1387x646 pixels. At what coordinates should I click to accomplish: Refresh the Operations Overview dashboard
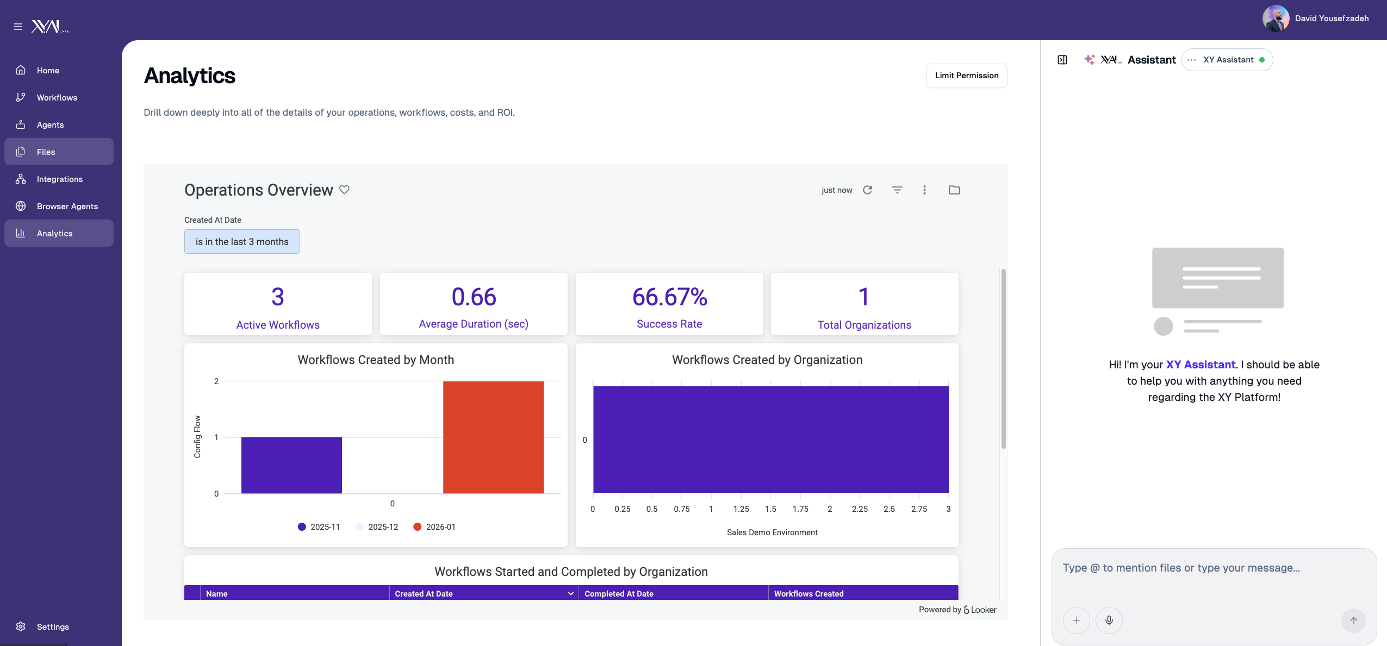(868, 190)
